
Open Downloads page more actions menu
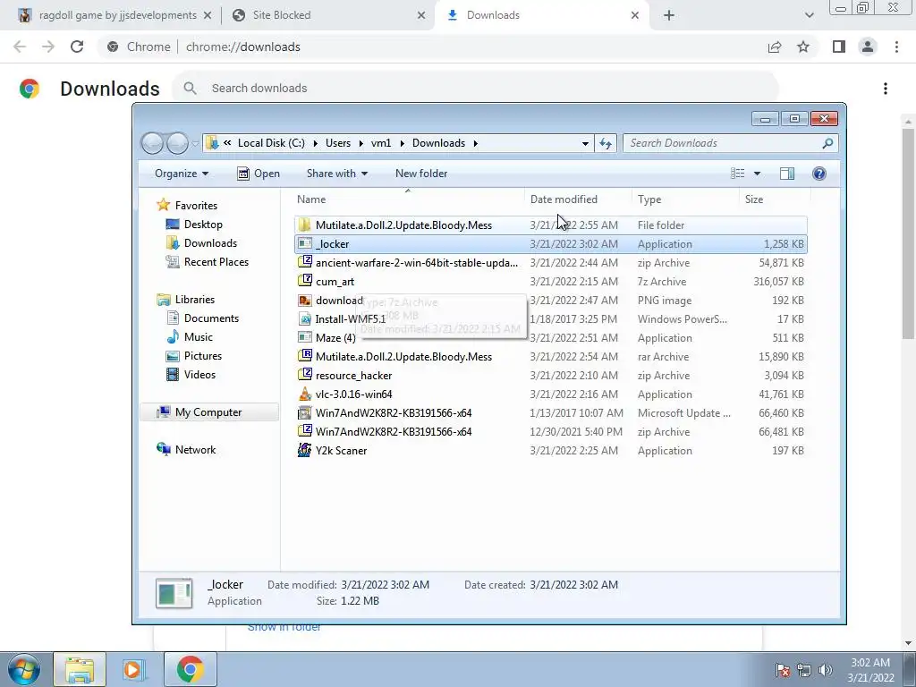(886, 89)
